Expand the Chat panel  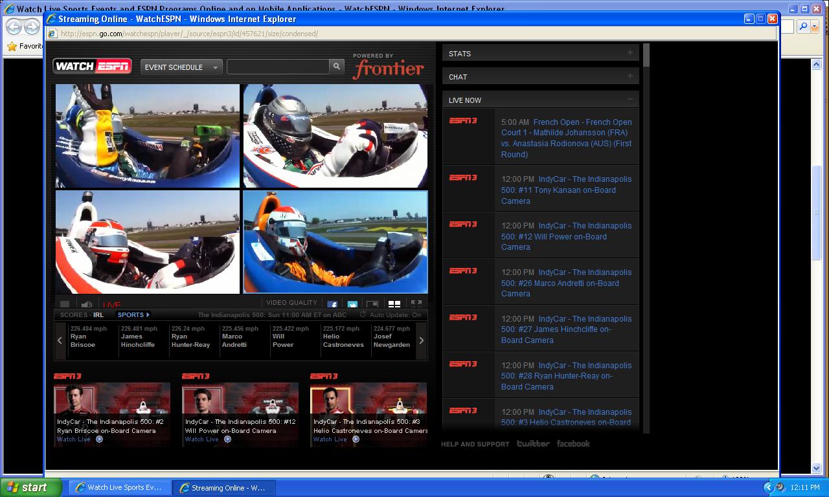tap(540, 76)
